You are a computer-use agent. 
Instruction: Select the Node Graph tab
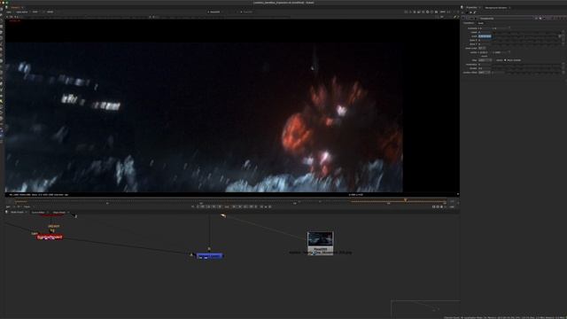(x=17, y=213)
